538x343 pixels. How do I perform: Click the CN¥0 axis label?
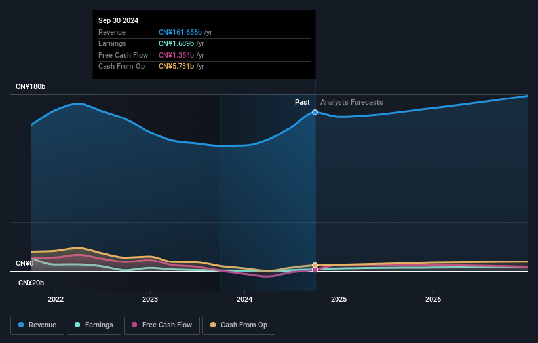25,264
